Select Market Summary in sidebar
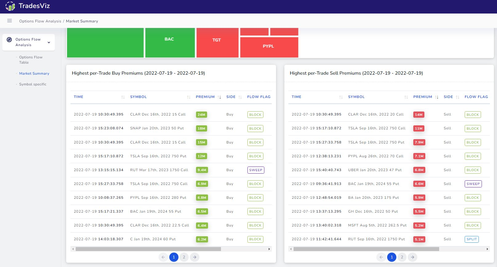The width and height of the screenshot is (497, 267). (x=34, y=73)
